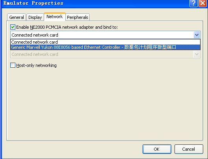
Task: Tick the Host-only networking checkbox
Action: tap(13, 65)
